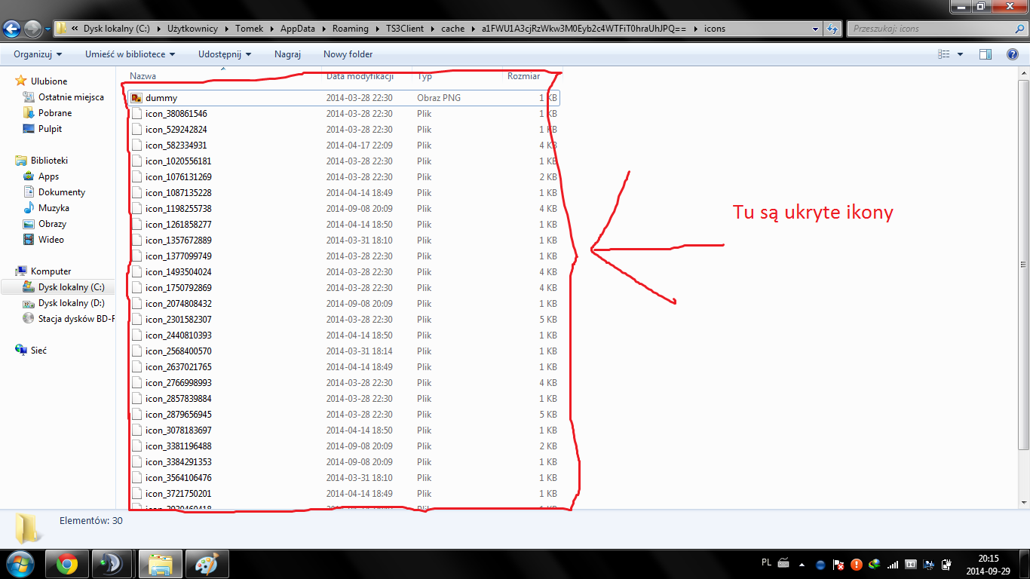
Task: Open the recent pages arrow beside Forward
Action: pyautogui.click(x=48, y=29)
